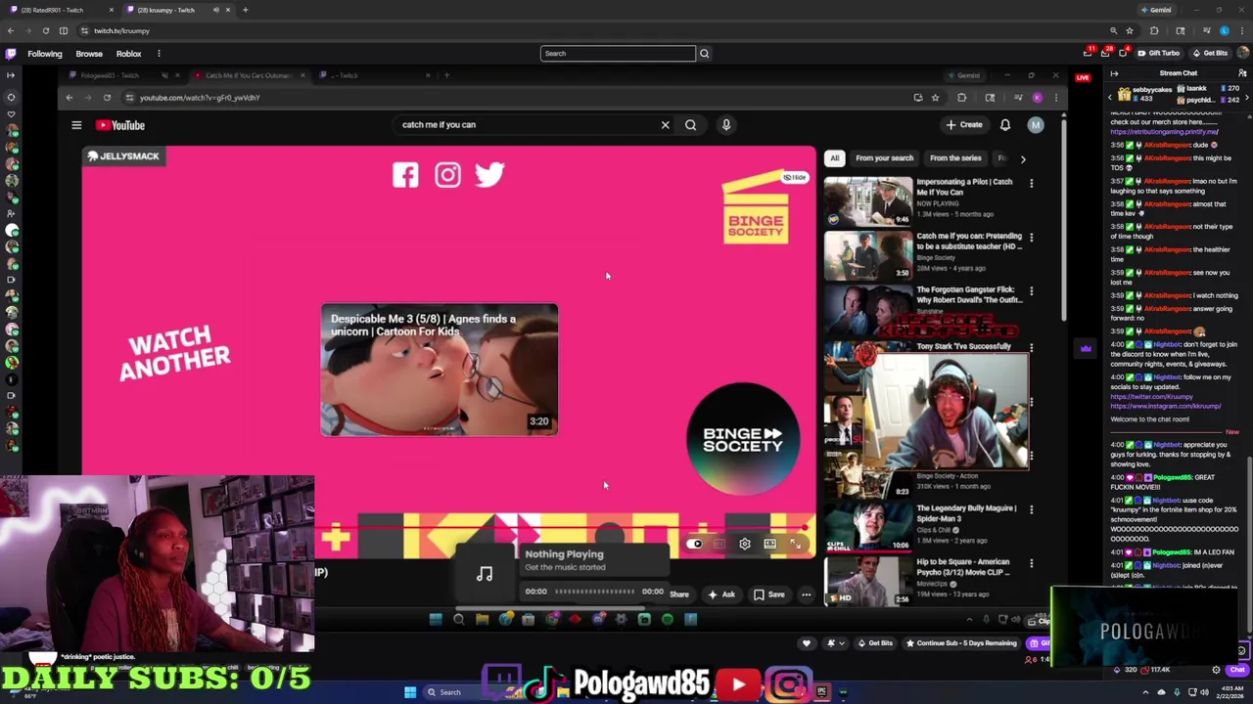Click Continue Sub - 5 Days Remaining
1253x704 pixels.
(961, 643)
